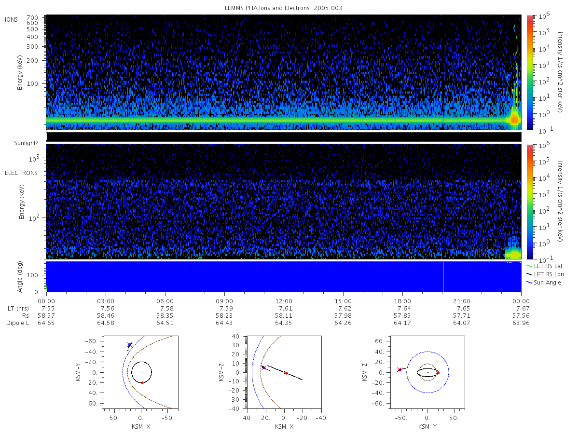Click the Dipole L row label

click(18, 323)
